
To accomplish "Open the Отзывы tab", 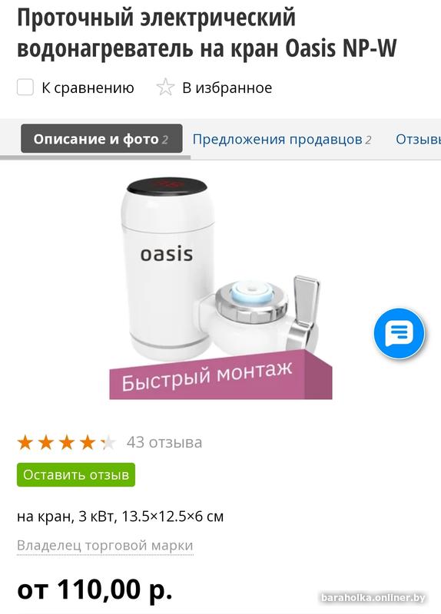I will [x=418, y=139].
